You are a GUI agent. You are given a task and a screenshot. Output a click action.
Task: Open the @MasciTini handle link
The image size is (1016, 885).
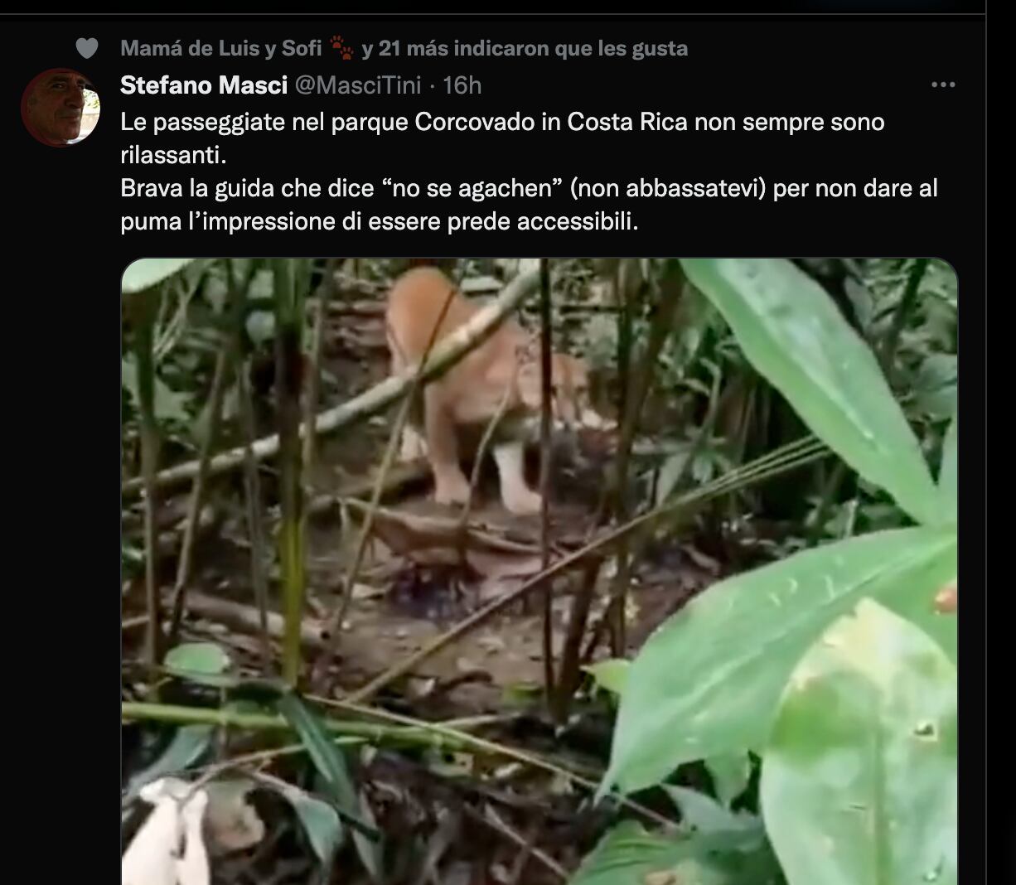(358, 85)
